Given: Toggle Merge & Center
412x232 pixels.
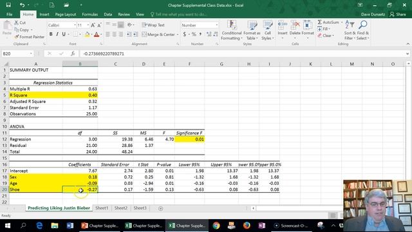Looking at the screenshot, I should pos(158,34).
